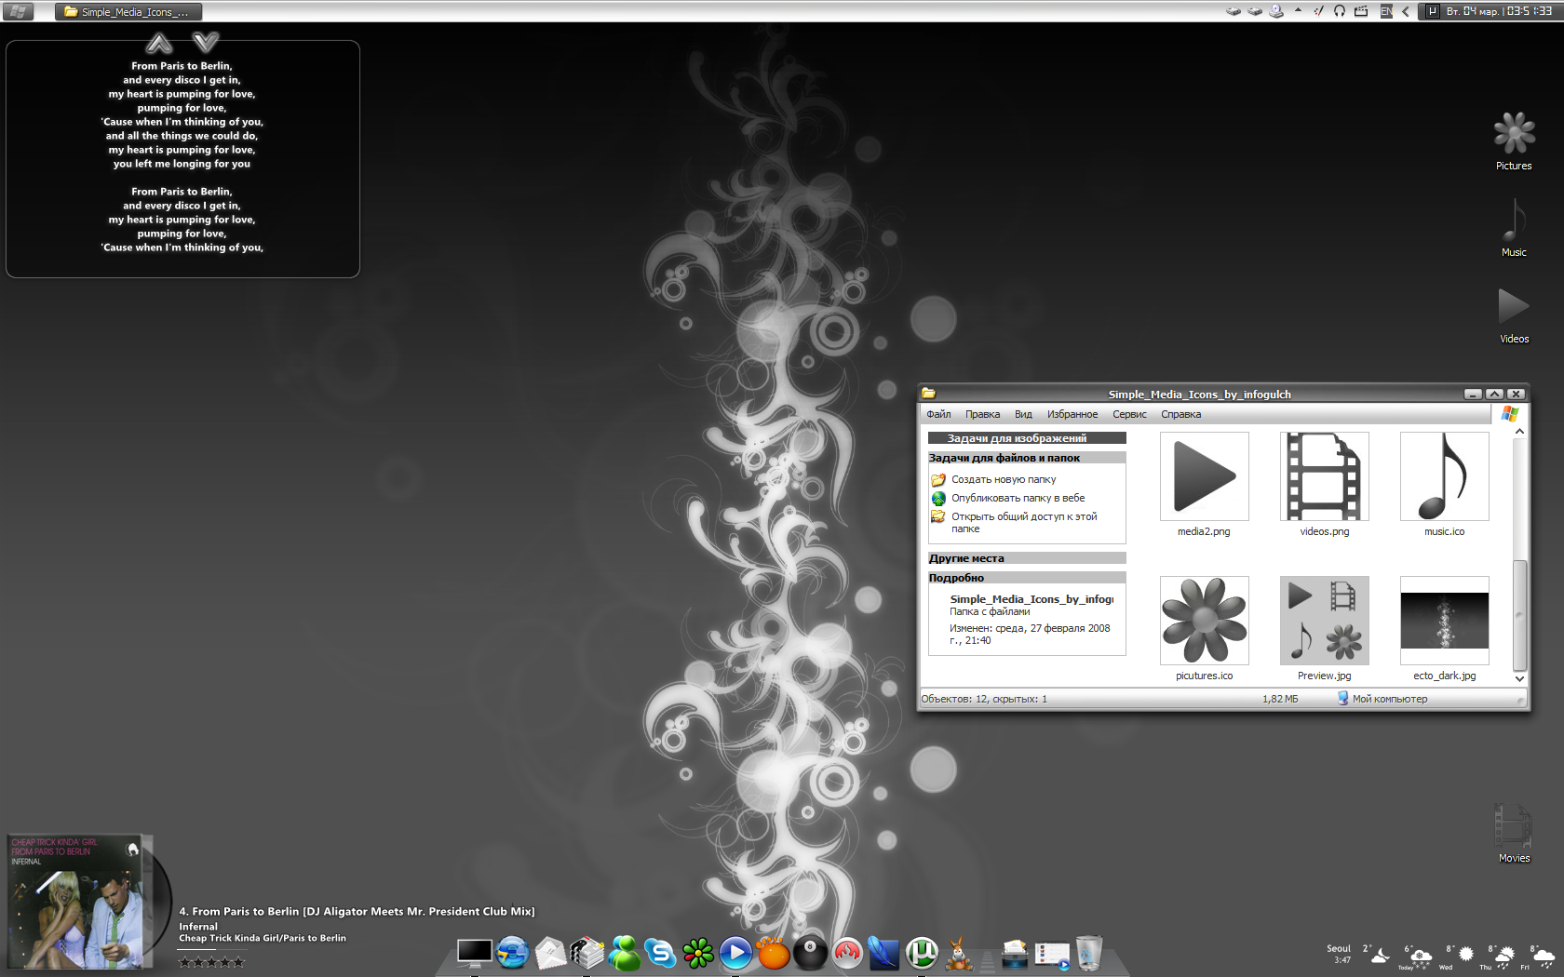1564x977 pixels.
Task: Click the headphones icon in the tray
Action: (x=1340, y=11)
